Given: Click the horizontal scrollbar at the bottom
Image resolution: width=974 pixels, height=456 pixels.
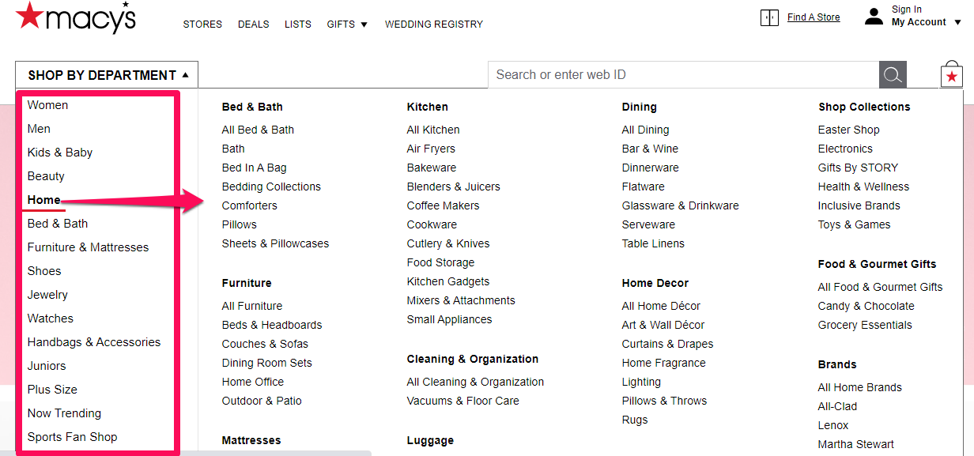Looking at the screenshot, I should tap(186, 453).
